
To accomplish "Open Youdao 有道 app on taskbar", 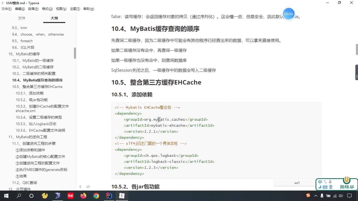I will click(x=70, y=196).
